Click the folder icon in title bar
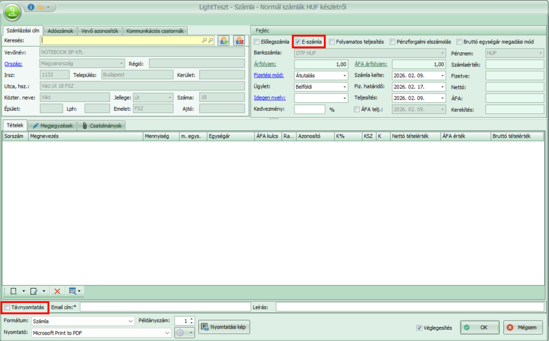The height and width of the screenshot is (341, 549). tap(41, 7)
